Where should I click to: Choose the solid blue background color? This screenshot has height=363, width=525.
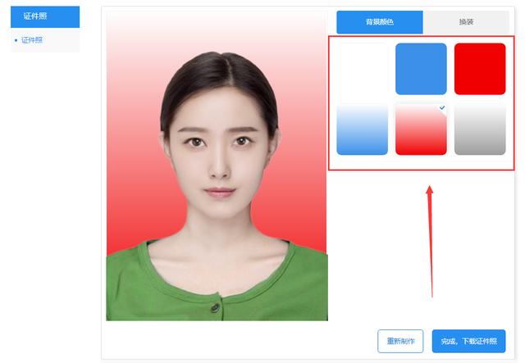421,69
